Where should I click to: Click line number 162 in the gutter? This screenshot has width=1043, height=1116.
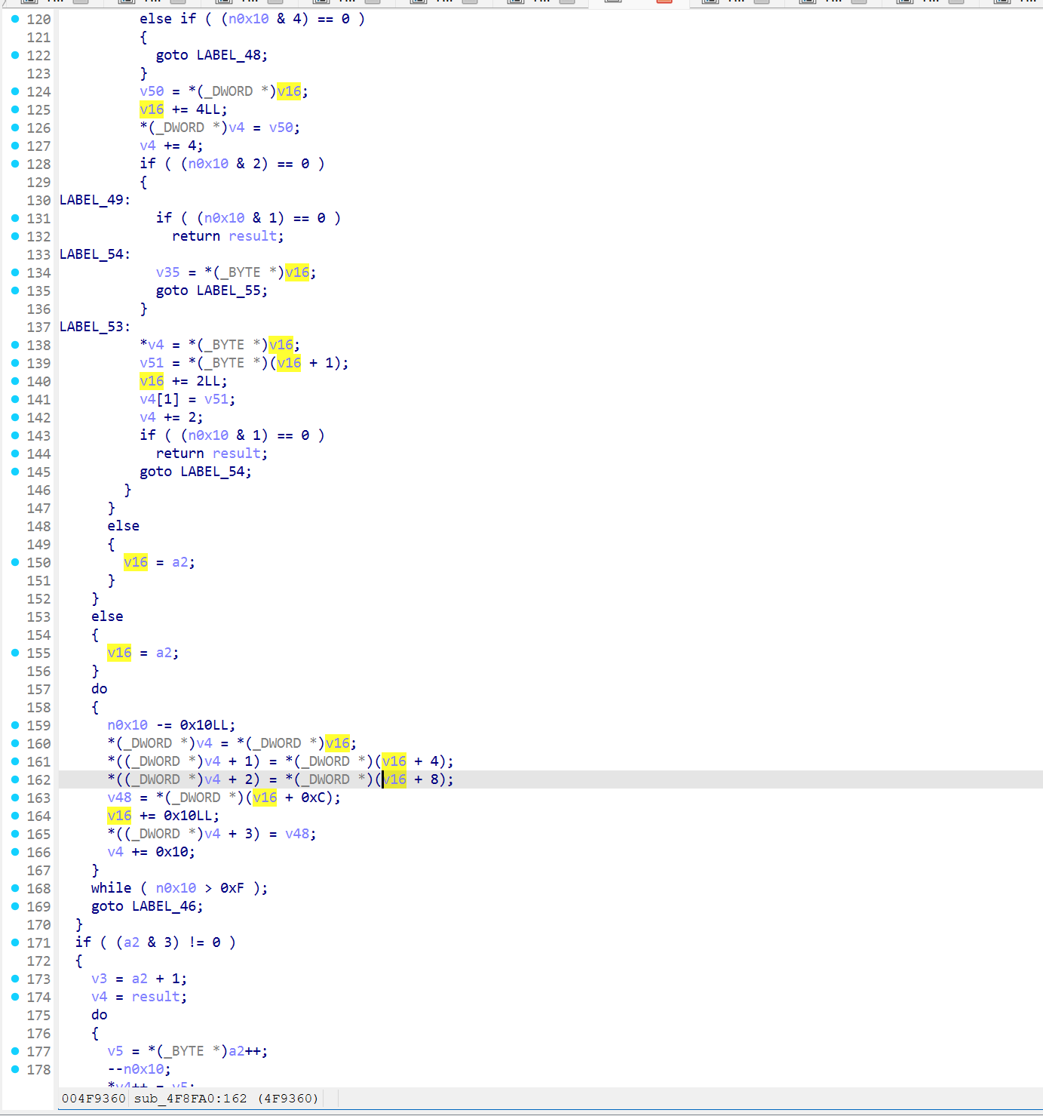coord(38,779)
